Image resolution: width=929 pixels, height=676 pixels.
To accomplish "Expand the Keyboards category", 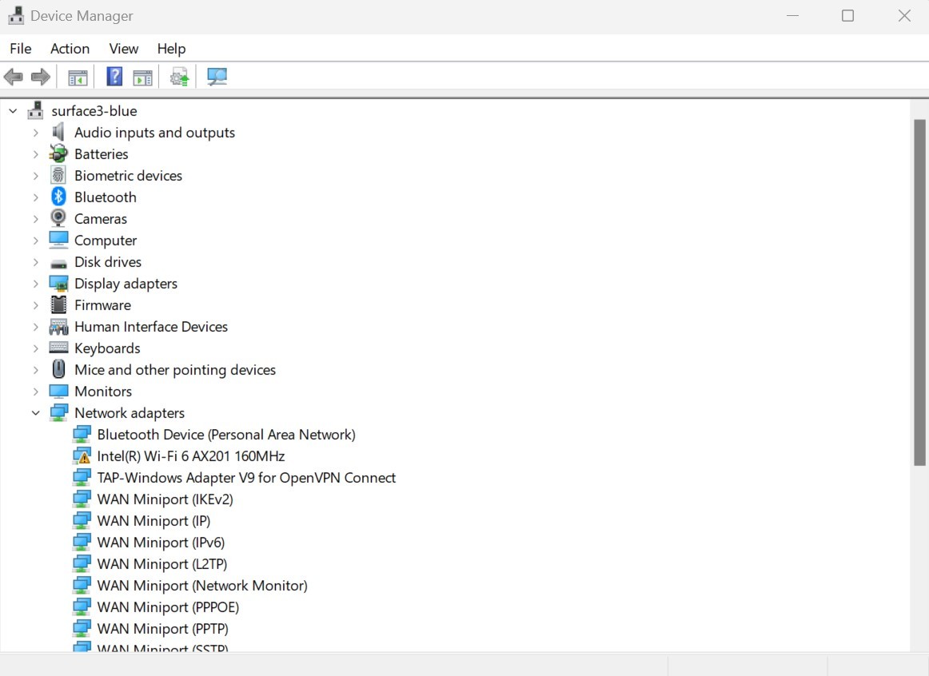I will pyautogui.click(x=35, y=348).
